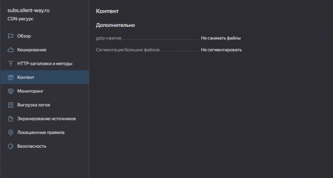Click the document icon for Экранирование источников

(x=10, y=119)
